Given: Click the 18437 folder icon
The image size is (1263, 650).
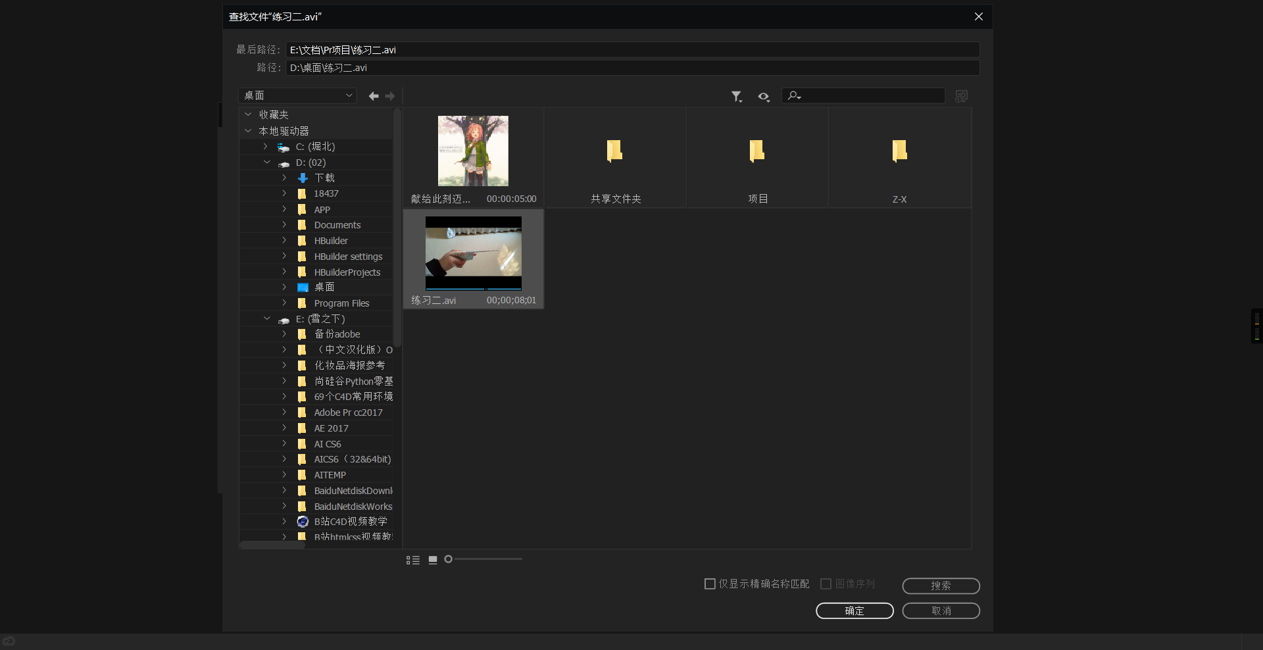Looking at the screenshot, I should [302, 194].
